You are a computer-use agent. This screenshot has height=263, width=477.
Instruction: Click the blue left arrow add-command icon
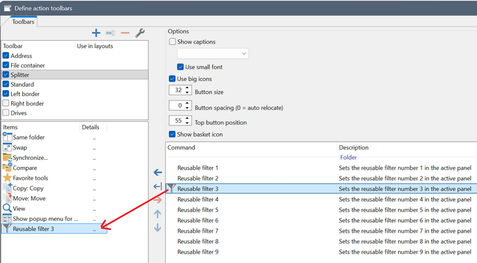[x=158, y=172]
